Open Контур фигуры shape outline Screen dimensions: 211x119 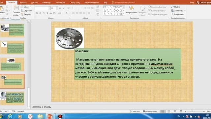[x=157, y=11]
